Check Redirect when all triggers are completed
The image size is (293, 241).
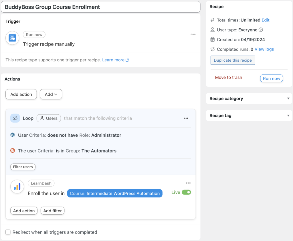point(8,232)
